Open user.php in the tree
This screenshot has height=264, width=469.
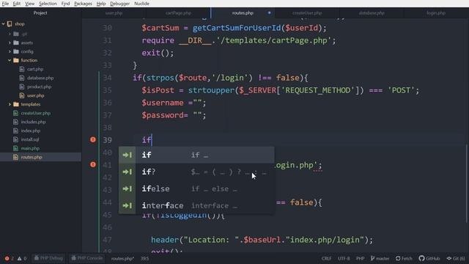[36, 95]
